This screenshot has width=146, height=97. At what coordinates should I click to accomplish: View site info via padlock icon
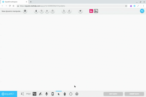(x=18, y=6)
